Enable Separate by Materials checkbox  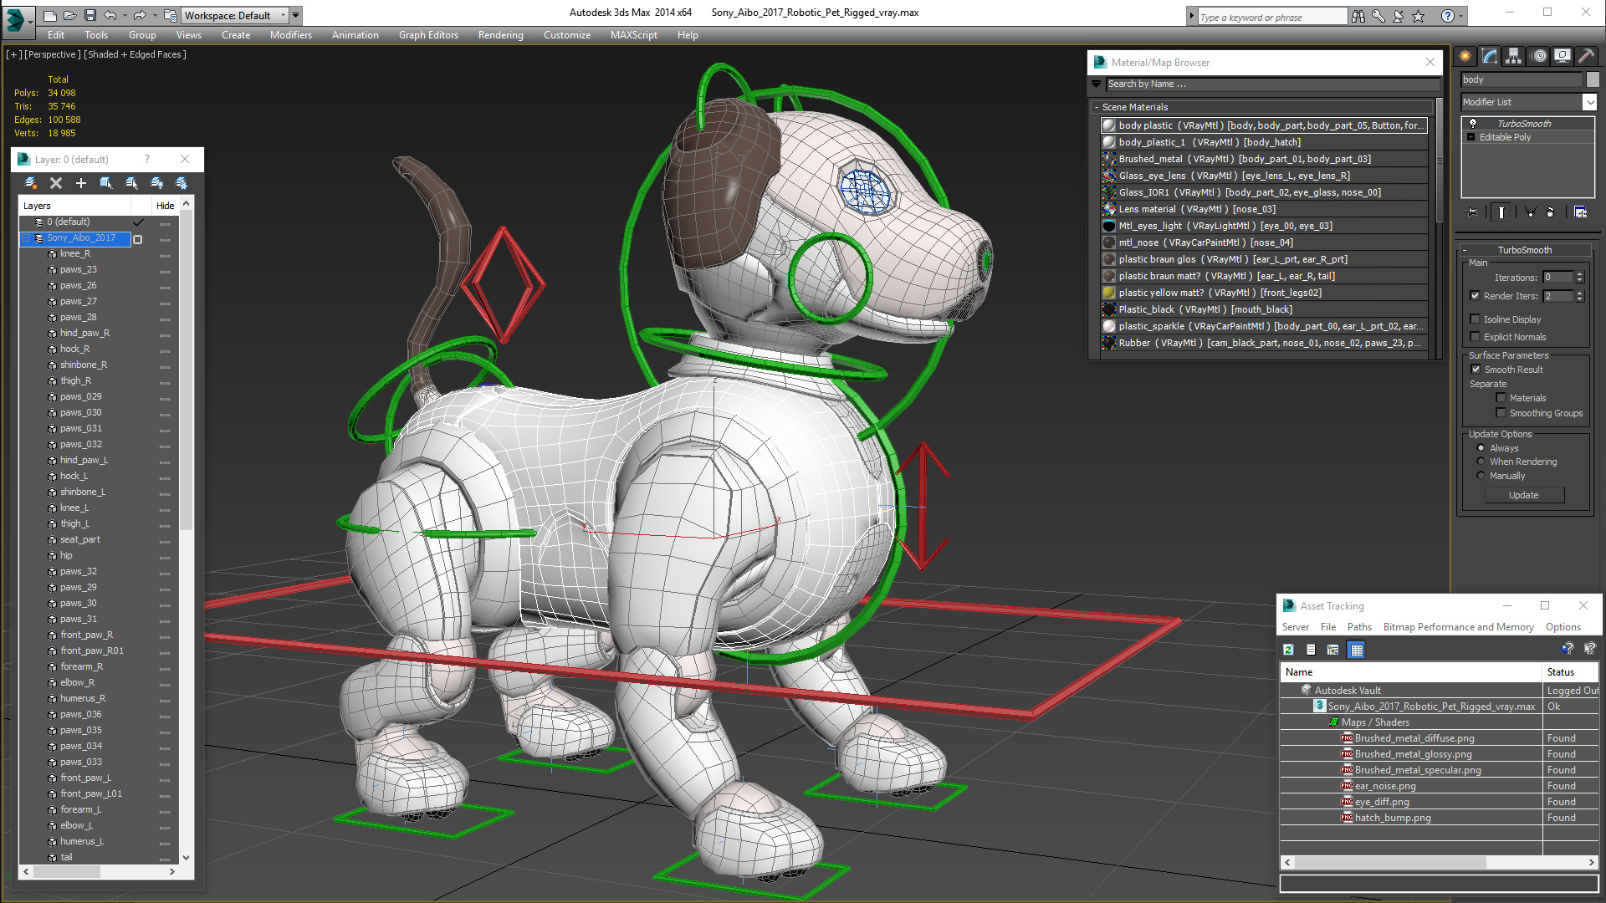[x=1501, y=398]
